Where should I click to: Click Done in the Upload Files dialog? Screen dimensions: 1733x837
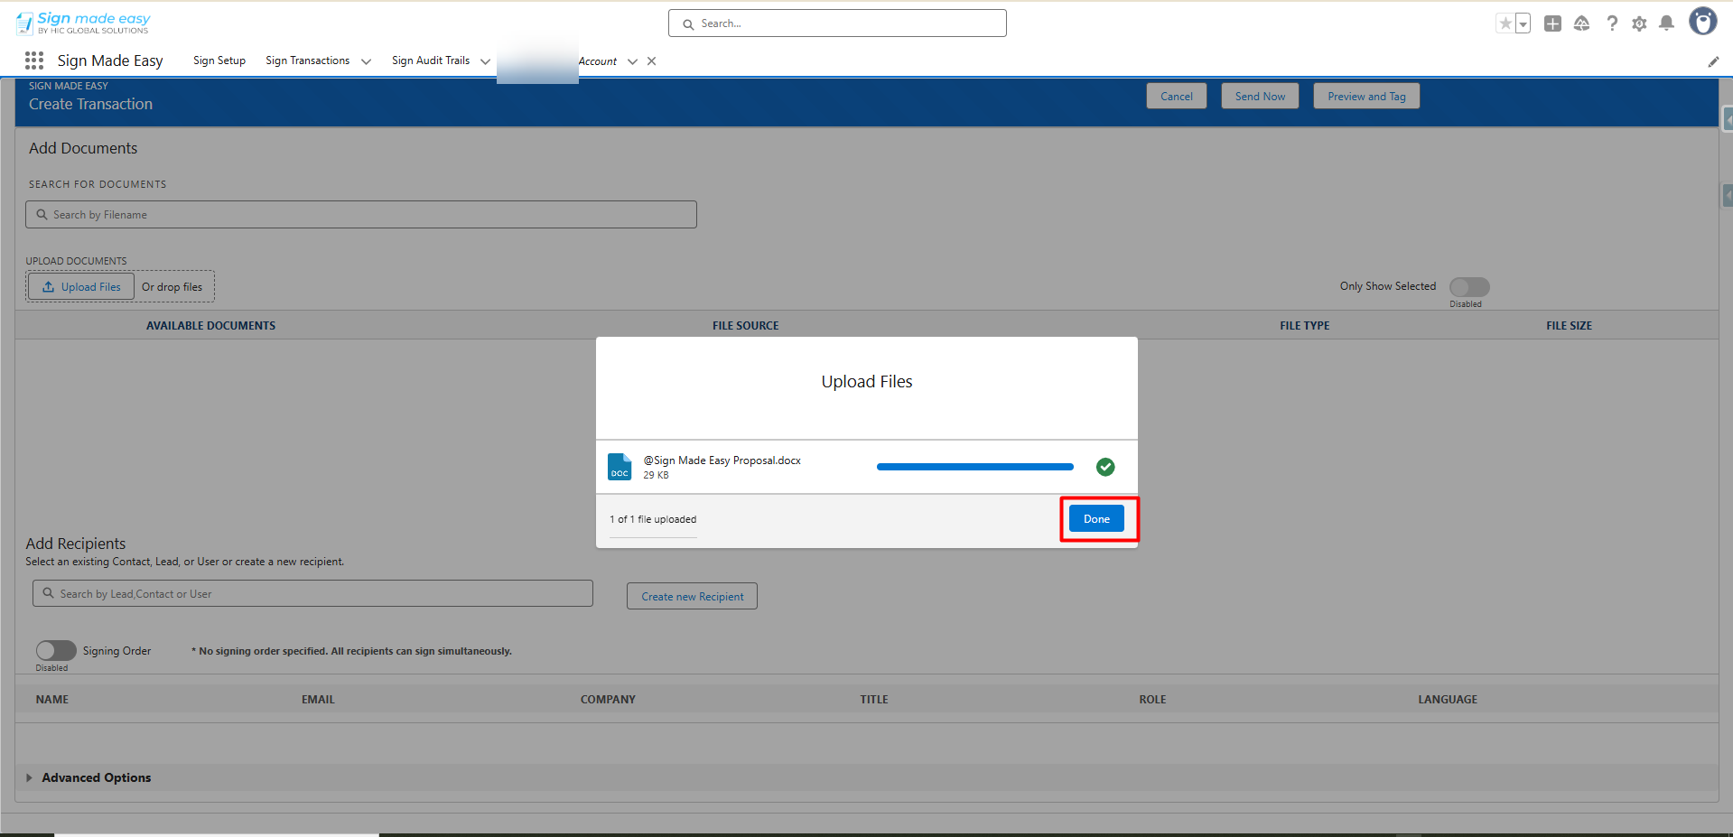point(1096,518)
